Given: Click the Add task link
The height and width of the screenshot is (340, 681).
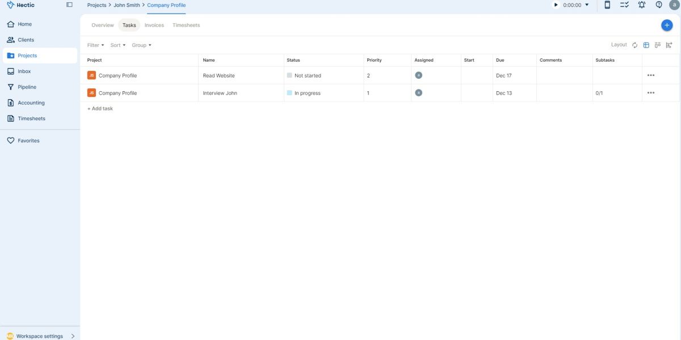Looking at the screenshot, I should (100, 109).
